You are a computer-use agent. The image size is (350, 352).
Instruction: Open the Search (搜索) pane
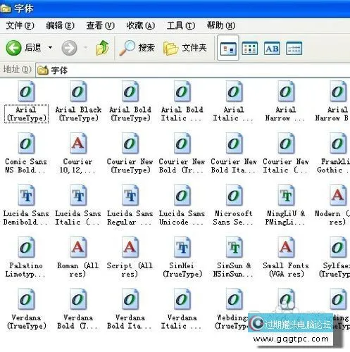(137, 48)
